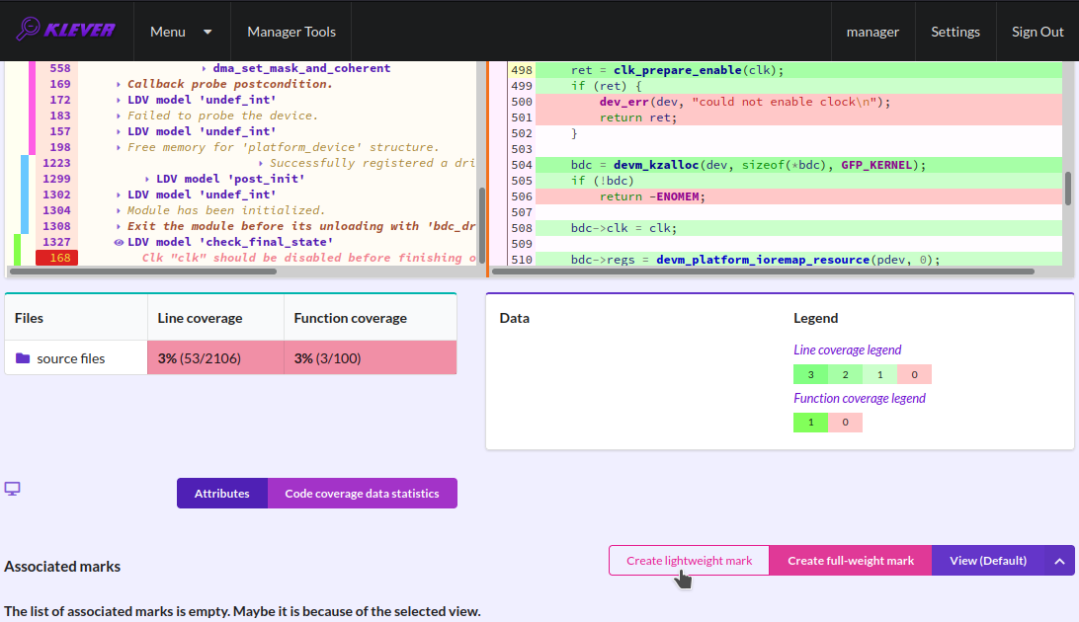Expand 'Exit the module before its unloading' node
Screen dimensions: 1079x622
(119, 226)
